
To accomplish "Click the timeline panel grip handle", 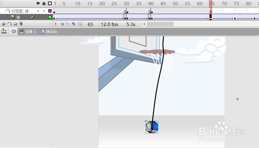I will tap(2, 3).
